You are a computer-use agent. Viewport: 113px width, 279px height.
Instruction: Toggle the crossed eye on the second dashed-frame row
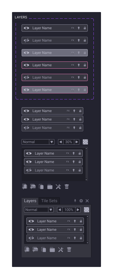click(x=26, y=40)
